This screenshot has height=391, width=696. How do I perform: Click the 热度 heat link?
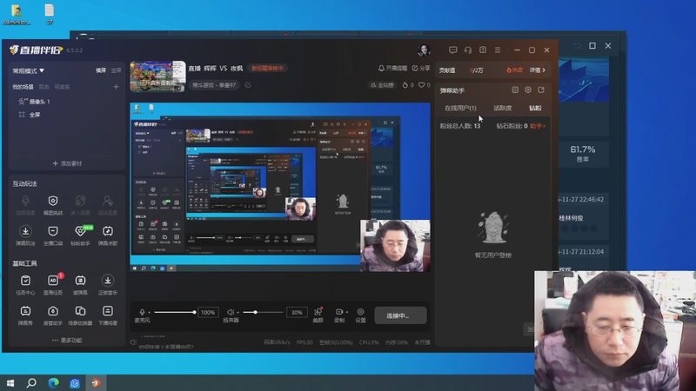(514, 70)
